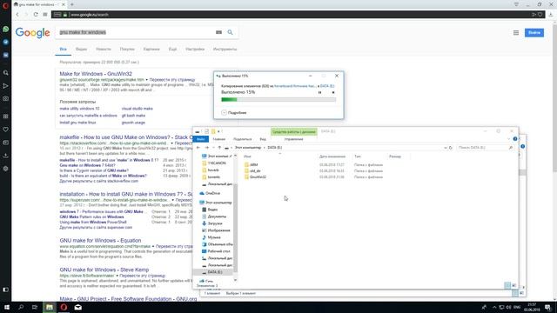Select the Картинки tab in Google results
This screenshot has height=313, width=557.
tap(151, 49)
